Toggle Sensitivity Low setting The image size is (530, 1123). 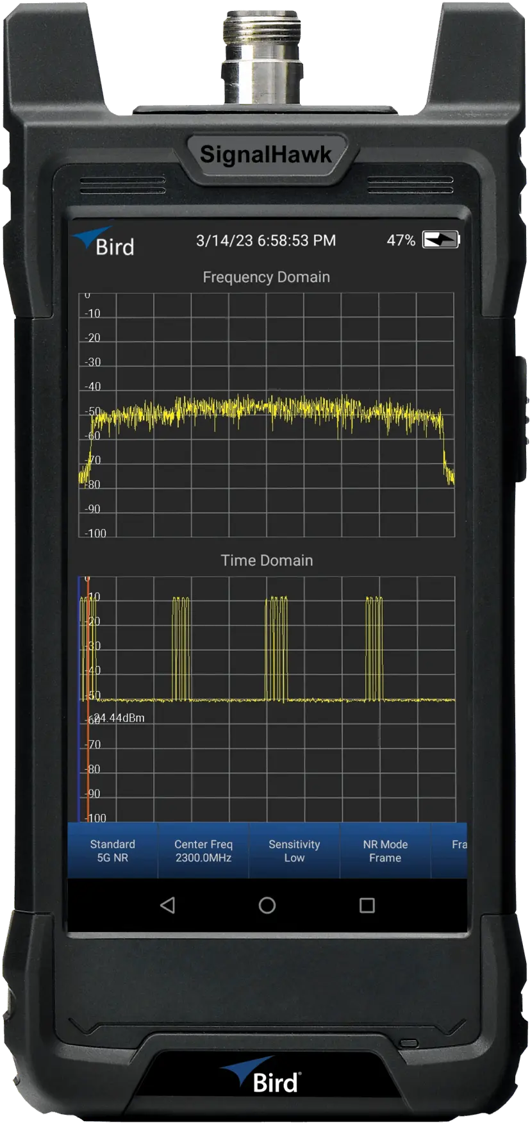click(294, 851)
